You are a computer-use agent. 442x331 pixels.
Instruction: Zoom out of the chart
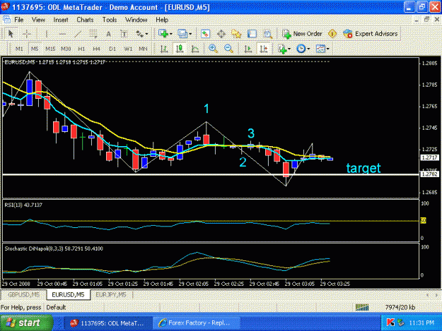point(228,49)
